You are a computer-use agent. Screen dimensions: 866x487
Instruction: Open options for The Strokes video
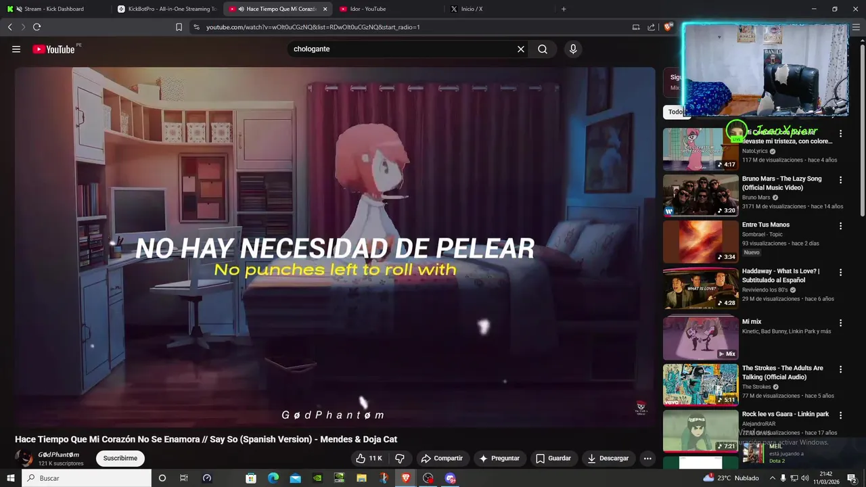coord(841,369)
